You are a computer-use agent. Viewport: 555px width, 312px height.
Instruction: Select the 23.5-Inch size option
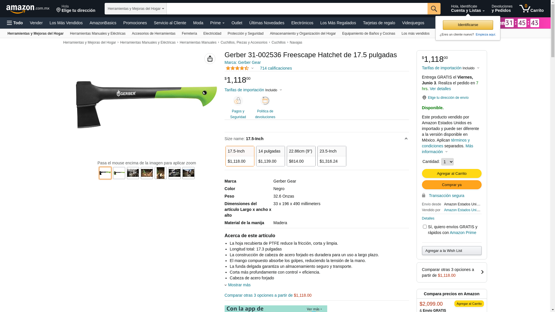pos(332,156)
